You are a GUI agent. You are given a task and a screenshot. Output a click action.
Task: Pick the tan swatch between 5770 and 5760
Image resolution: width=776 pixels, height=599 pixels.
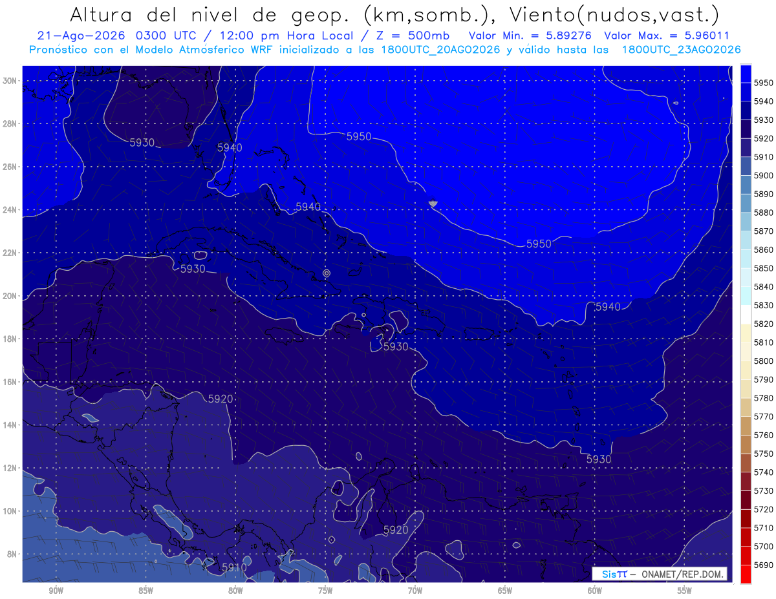[746, 425]
